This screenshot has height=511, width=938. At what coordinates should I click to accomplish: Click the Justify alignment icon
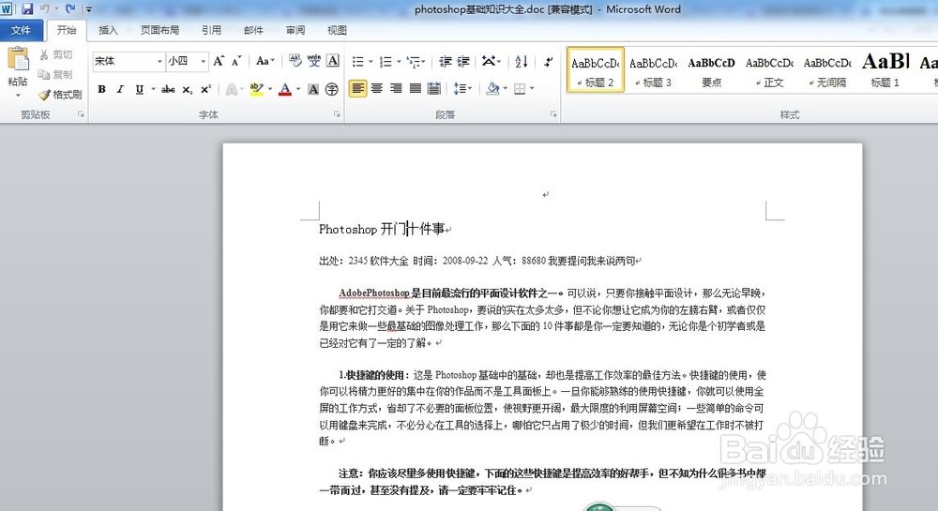[x=416, y=89]
